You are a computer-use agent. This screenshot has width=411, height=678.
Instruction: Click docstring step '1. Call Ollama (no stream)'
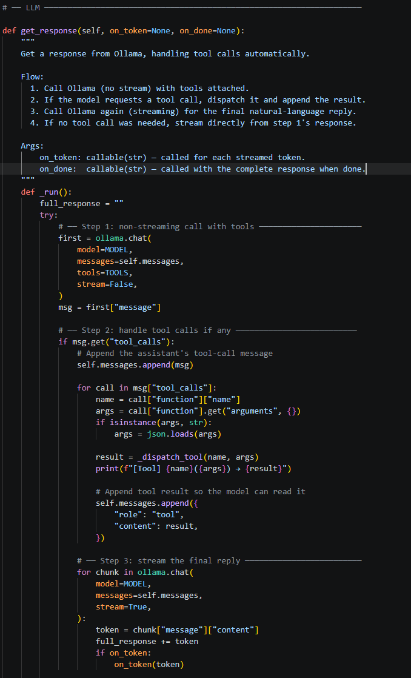[139, 89]
